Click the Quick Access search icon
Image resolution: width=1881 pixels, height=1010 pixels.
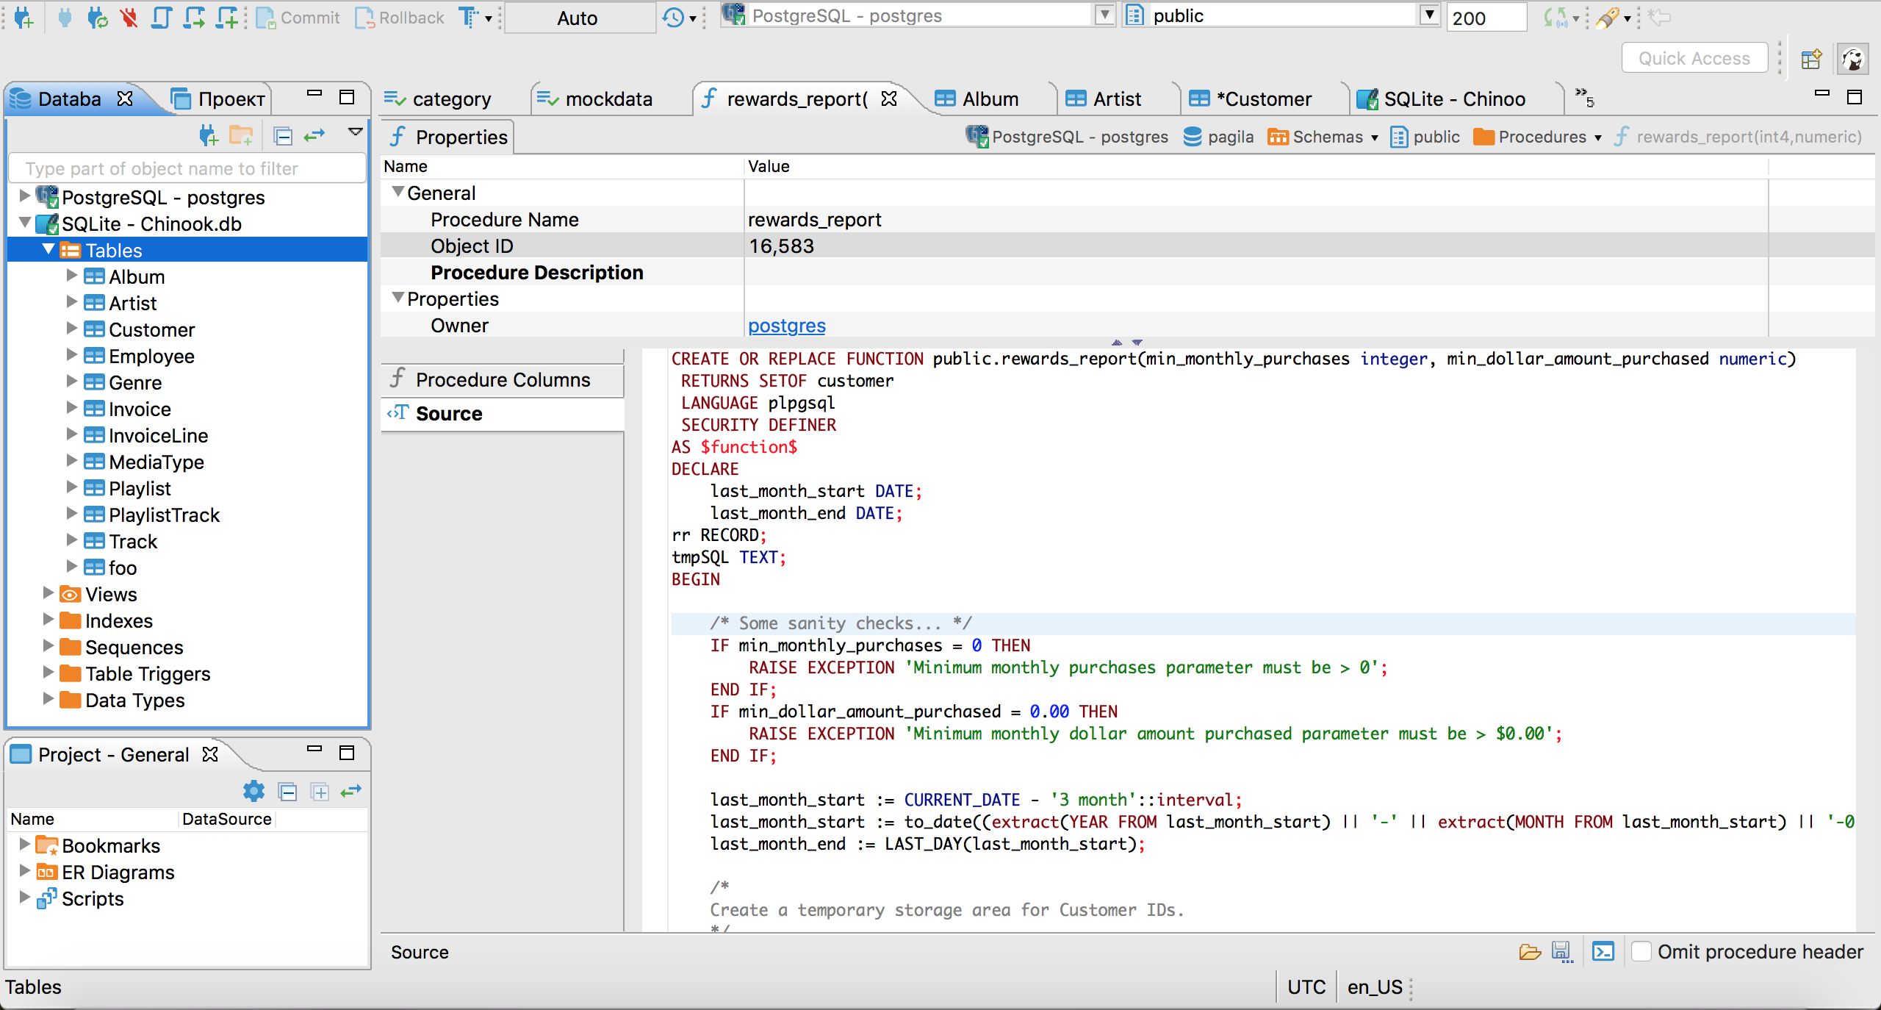pos(1694,57)
